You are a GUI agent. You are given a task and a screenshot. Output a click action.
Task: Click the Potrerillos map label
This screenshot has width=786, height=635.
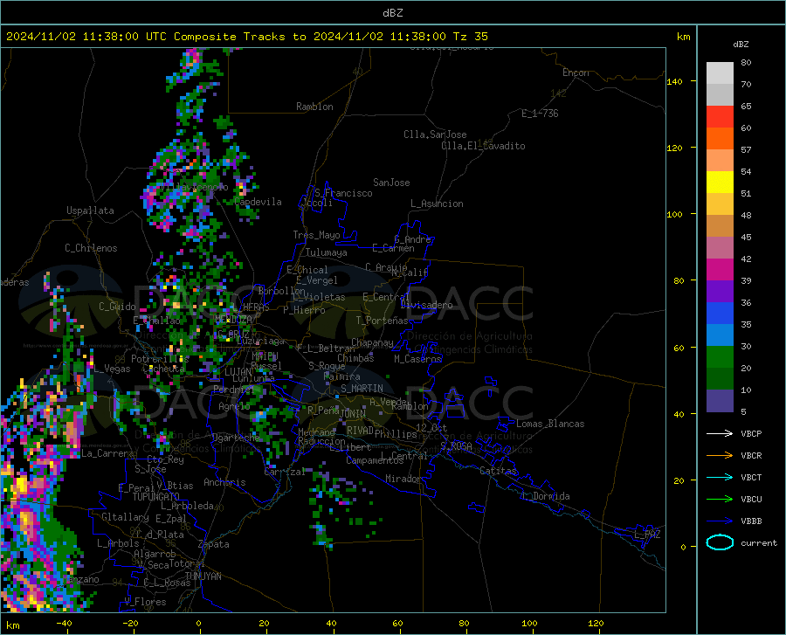(x=160, y=359)
